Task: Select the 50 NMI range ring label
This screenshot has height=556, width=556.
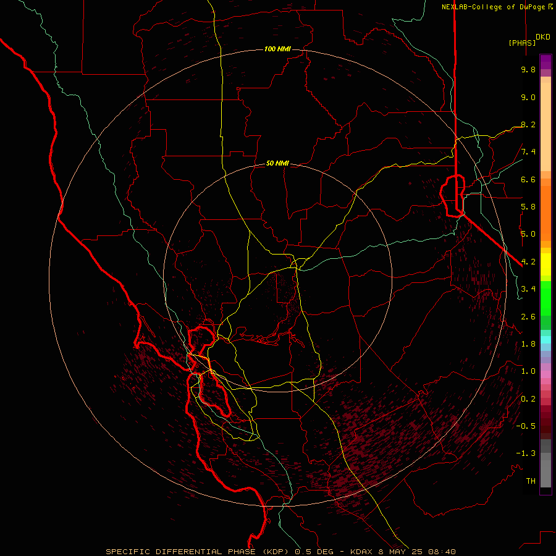Action: coord(277,163)
